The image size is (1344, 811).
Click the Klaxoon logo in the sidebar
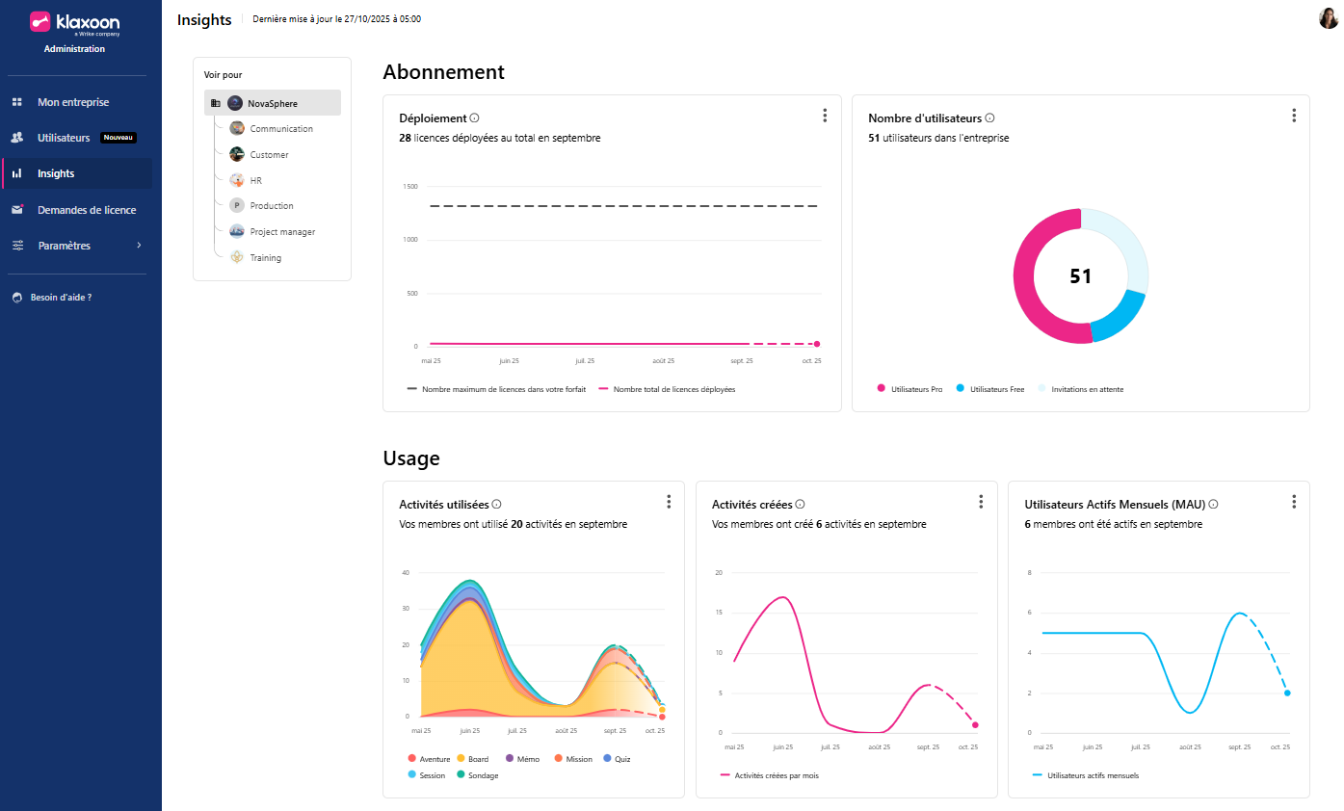(74, 22)
